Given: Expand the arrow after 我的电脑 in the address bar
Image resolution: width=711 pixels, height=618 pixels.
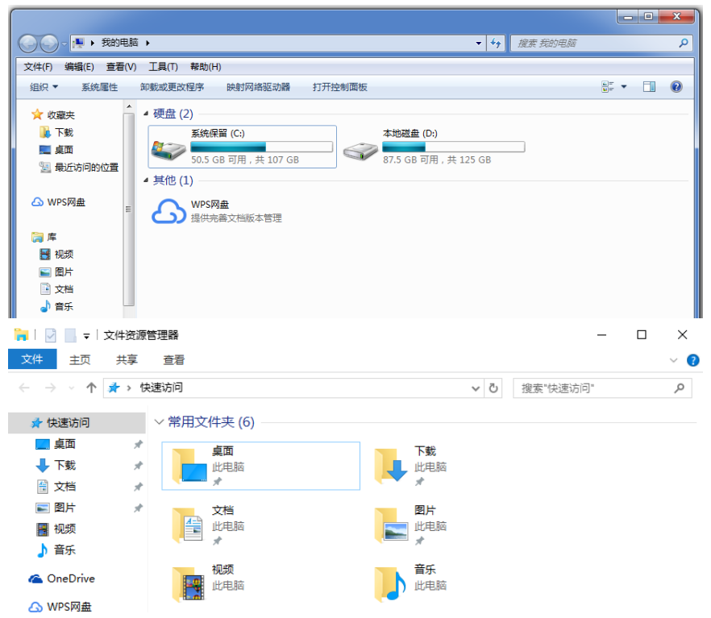Looking at the screenshot, I should (x=148, y=43).
